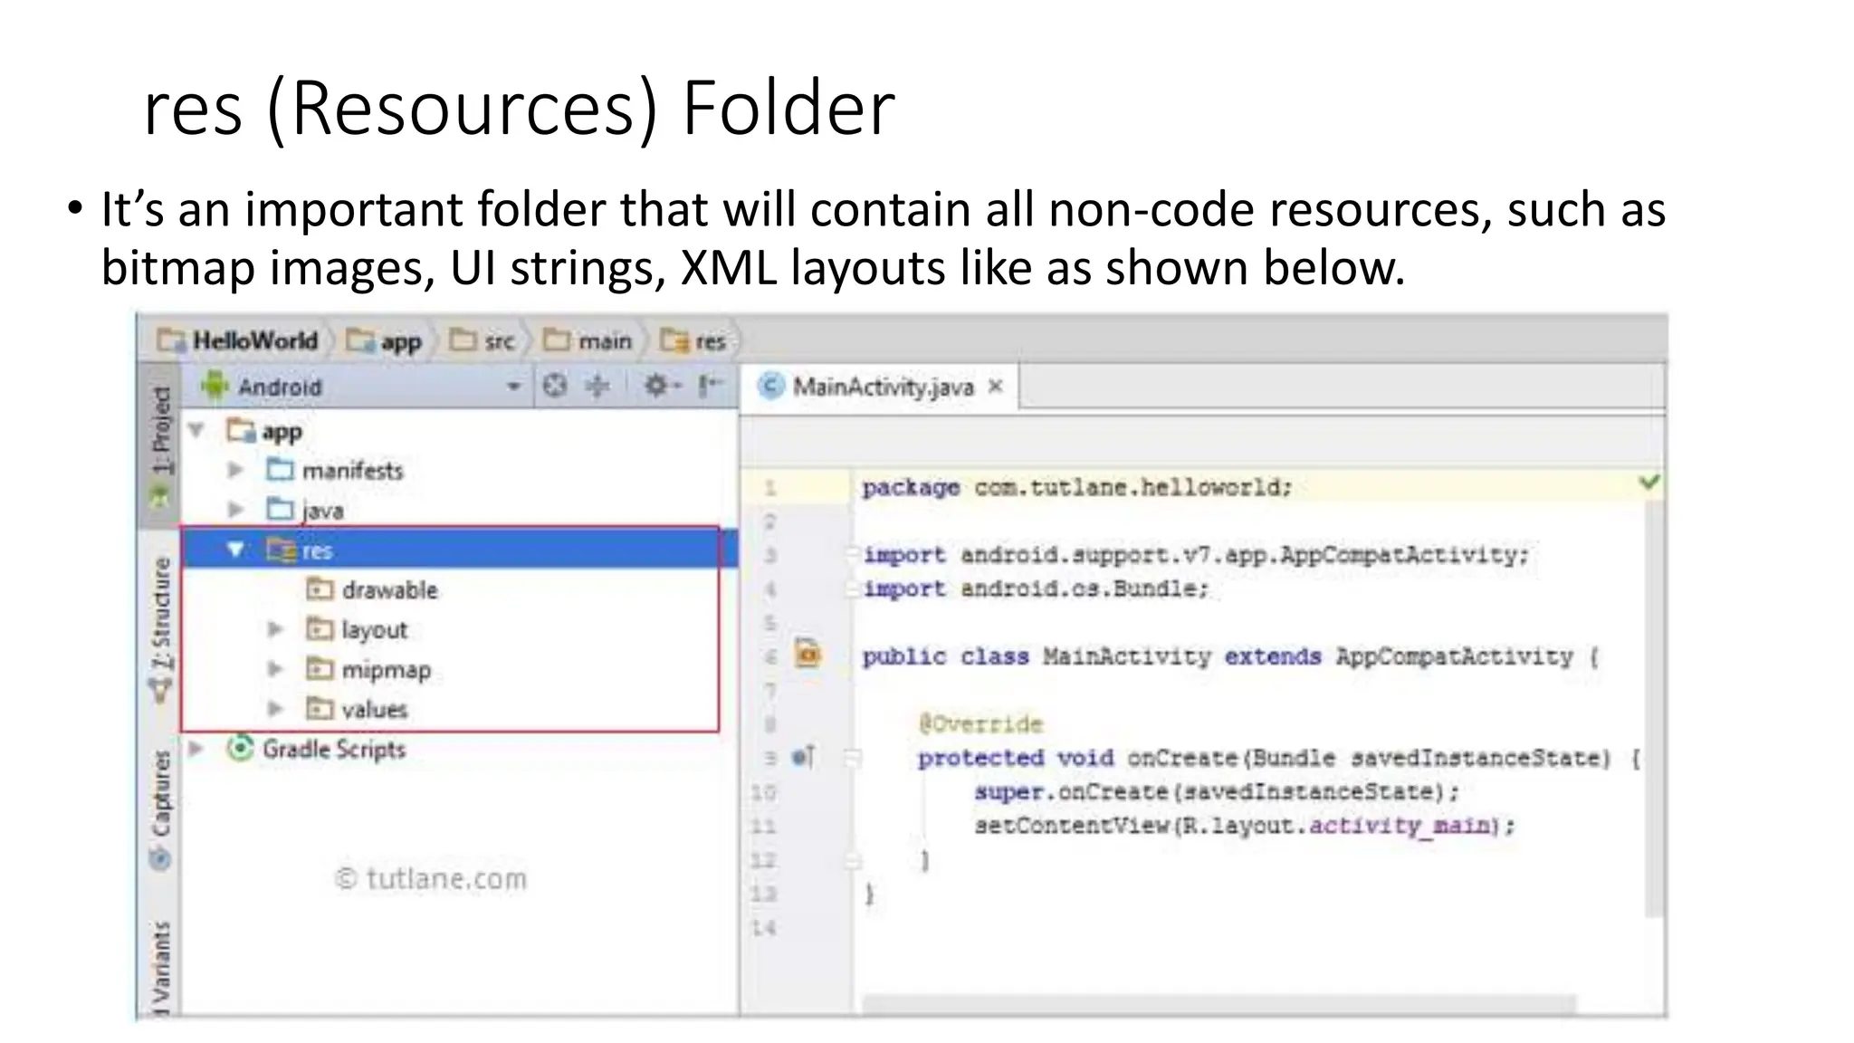This screenshot has width=1854, height=1043.
Task: Open the 1: Project side tool tab
Action: pos(160,445)
